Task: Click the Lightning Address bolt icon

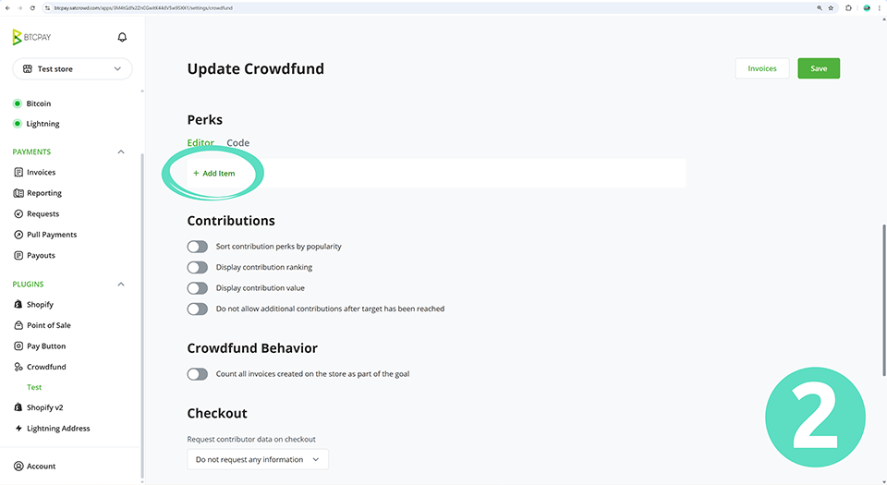Action: click(x=18, y=429)
